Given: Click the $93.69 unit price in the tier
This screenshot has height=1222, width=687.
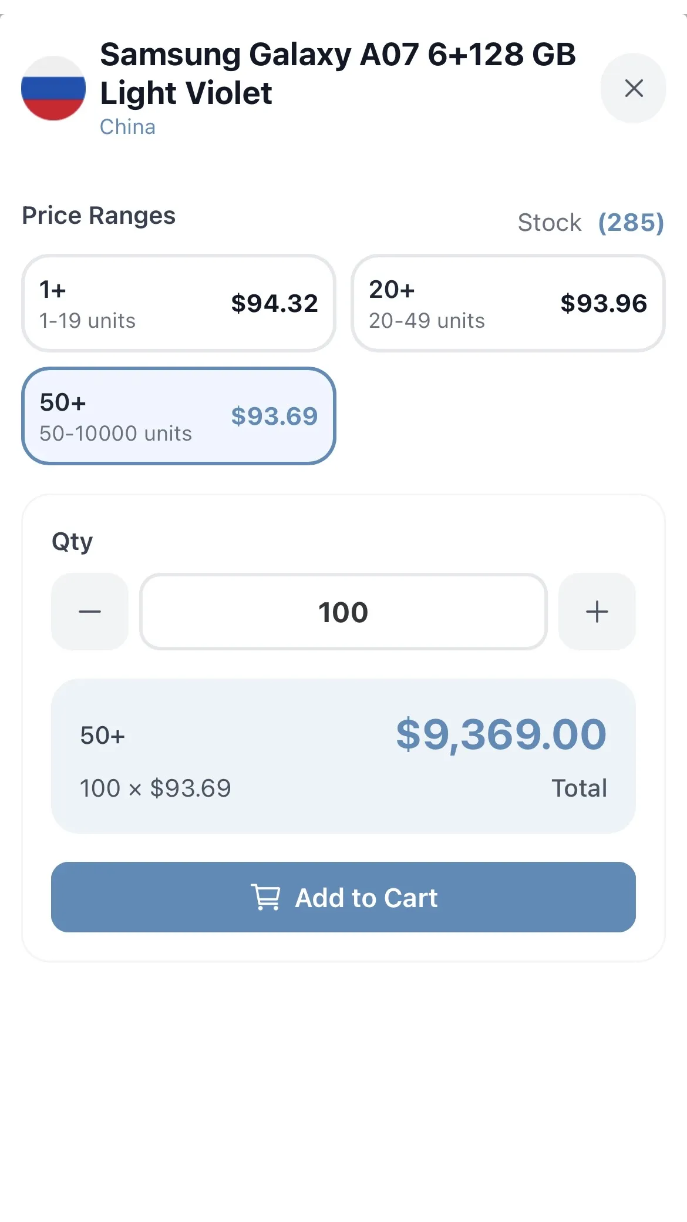Looking at the screenshot, I should pos(274,416).
